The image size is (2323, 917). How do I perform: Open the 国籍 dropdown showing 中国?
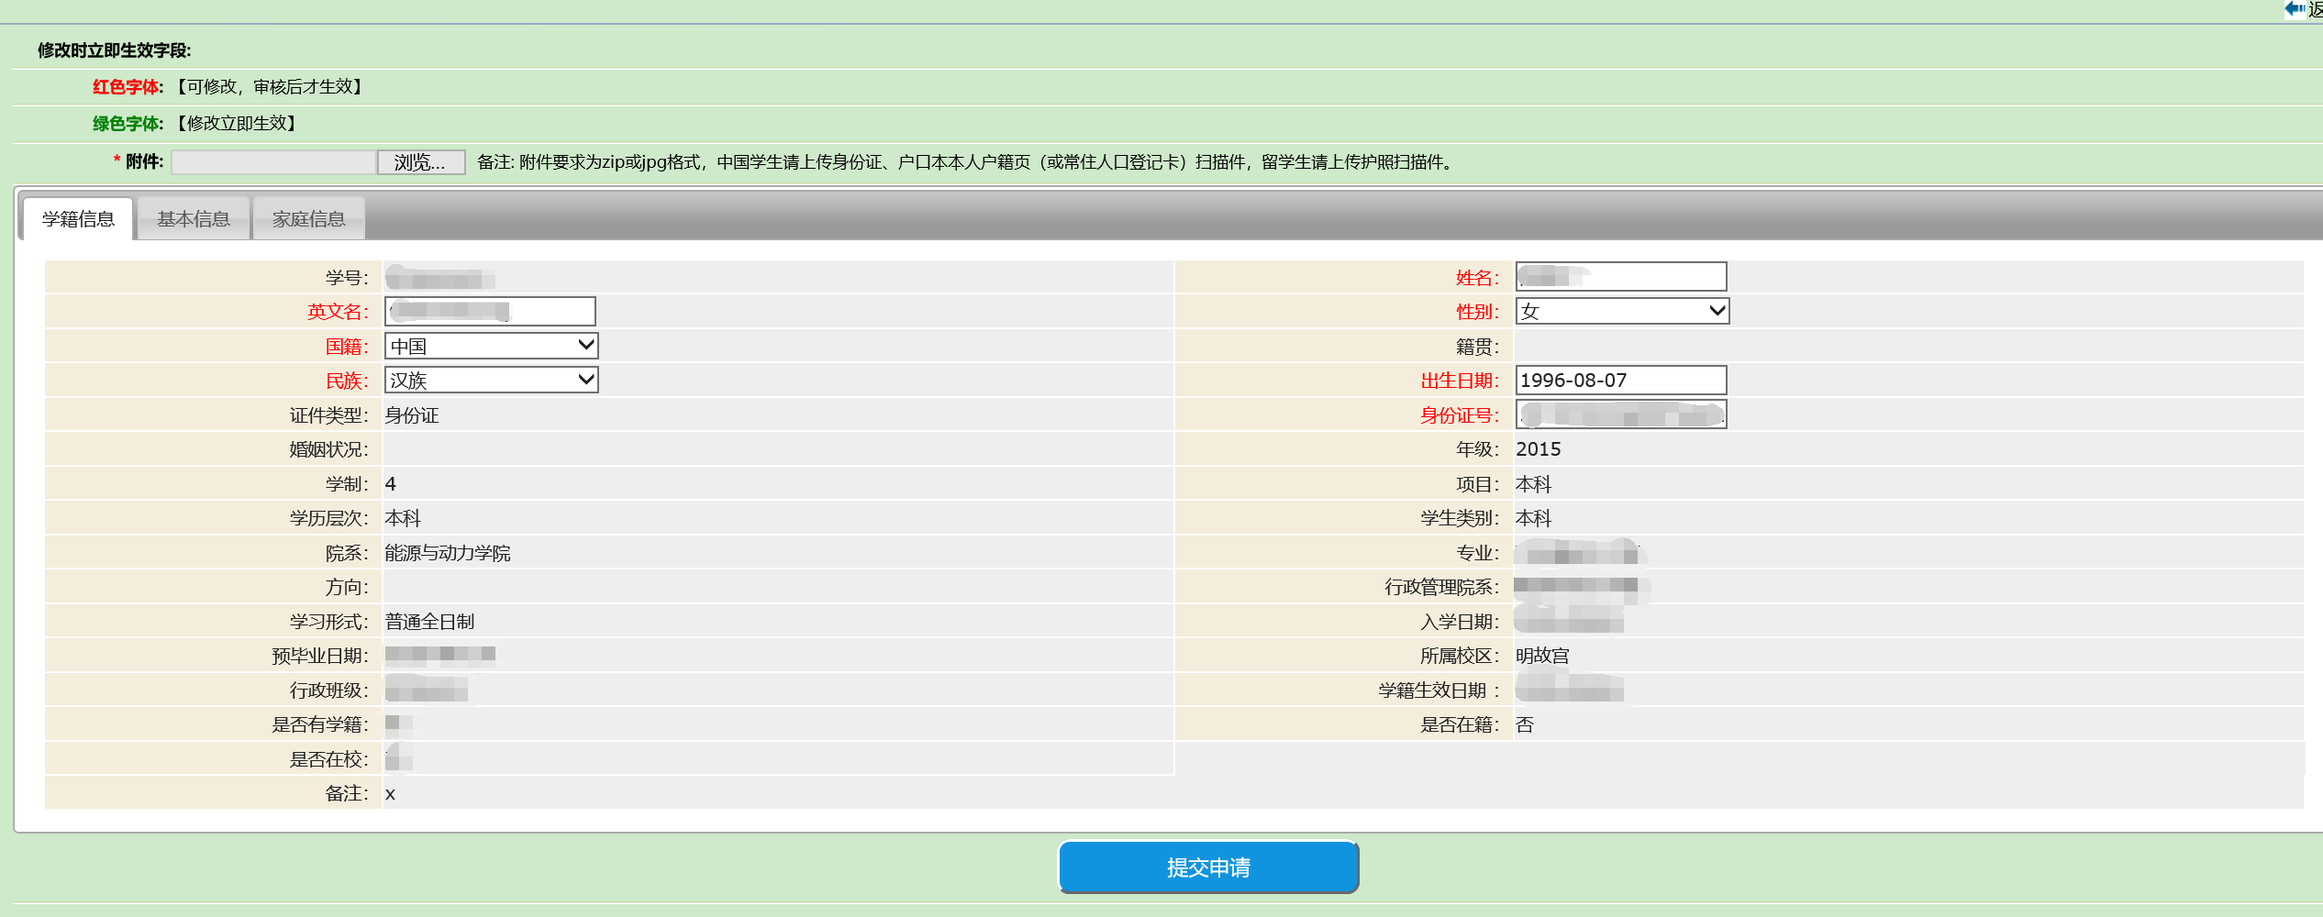pyautogui.click(x=491, y=347)
